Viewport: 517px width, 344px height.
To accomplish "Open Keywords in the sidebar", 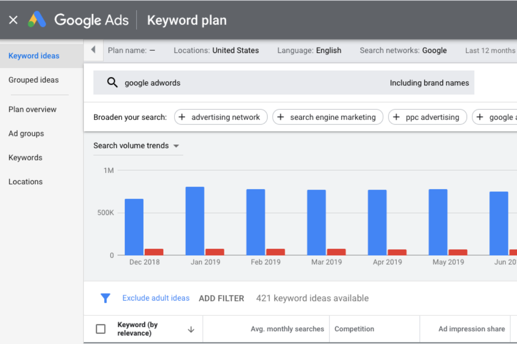I will 25,157.
